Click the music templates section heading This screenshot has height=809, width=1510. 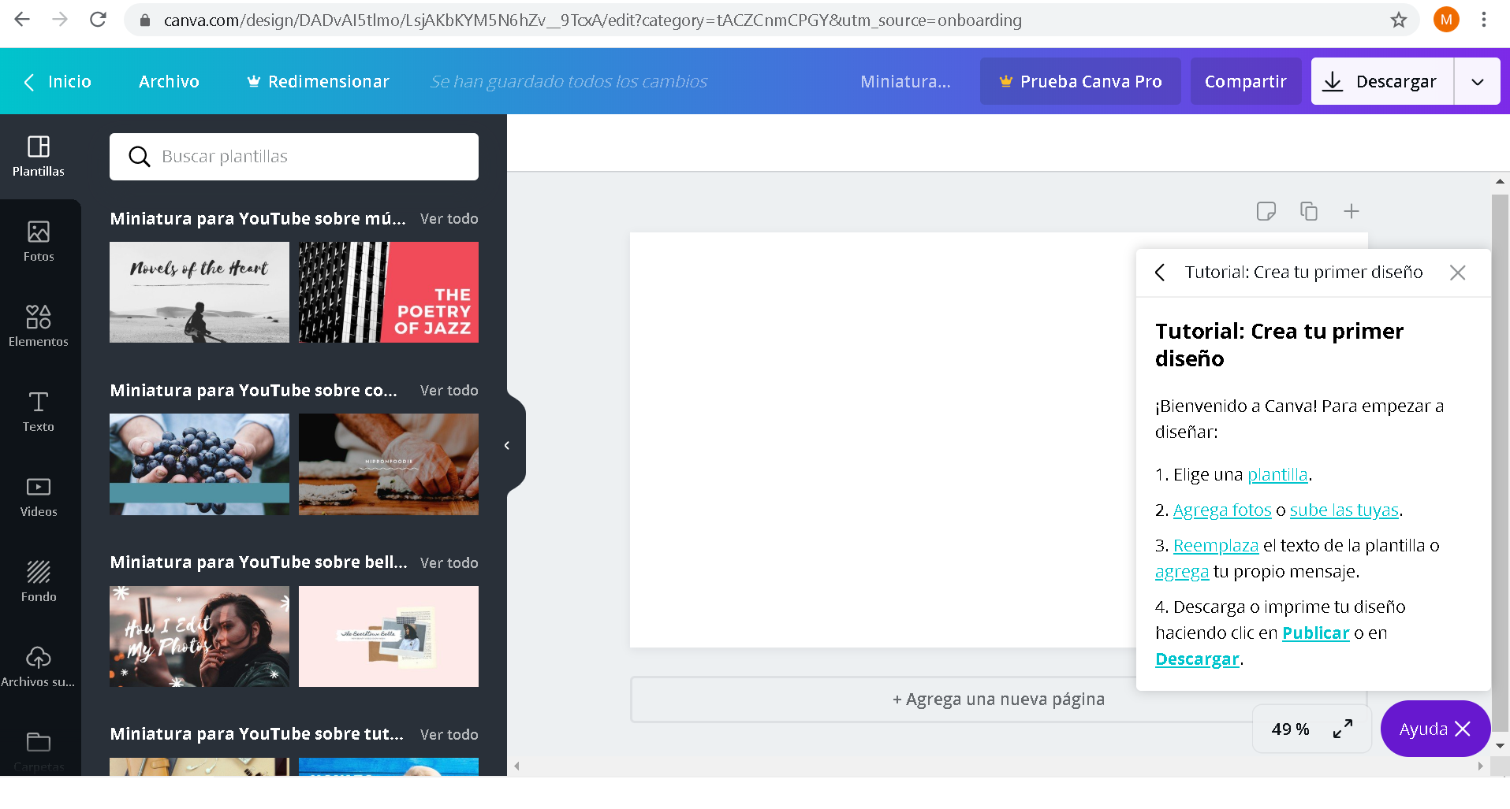tap(258, 219)
